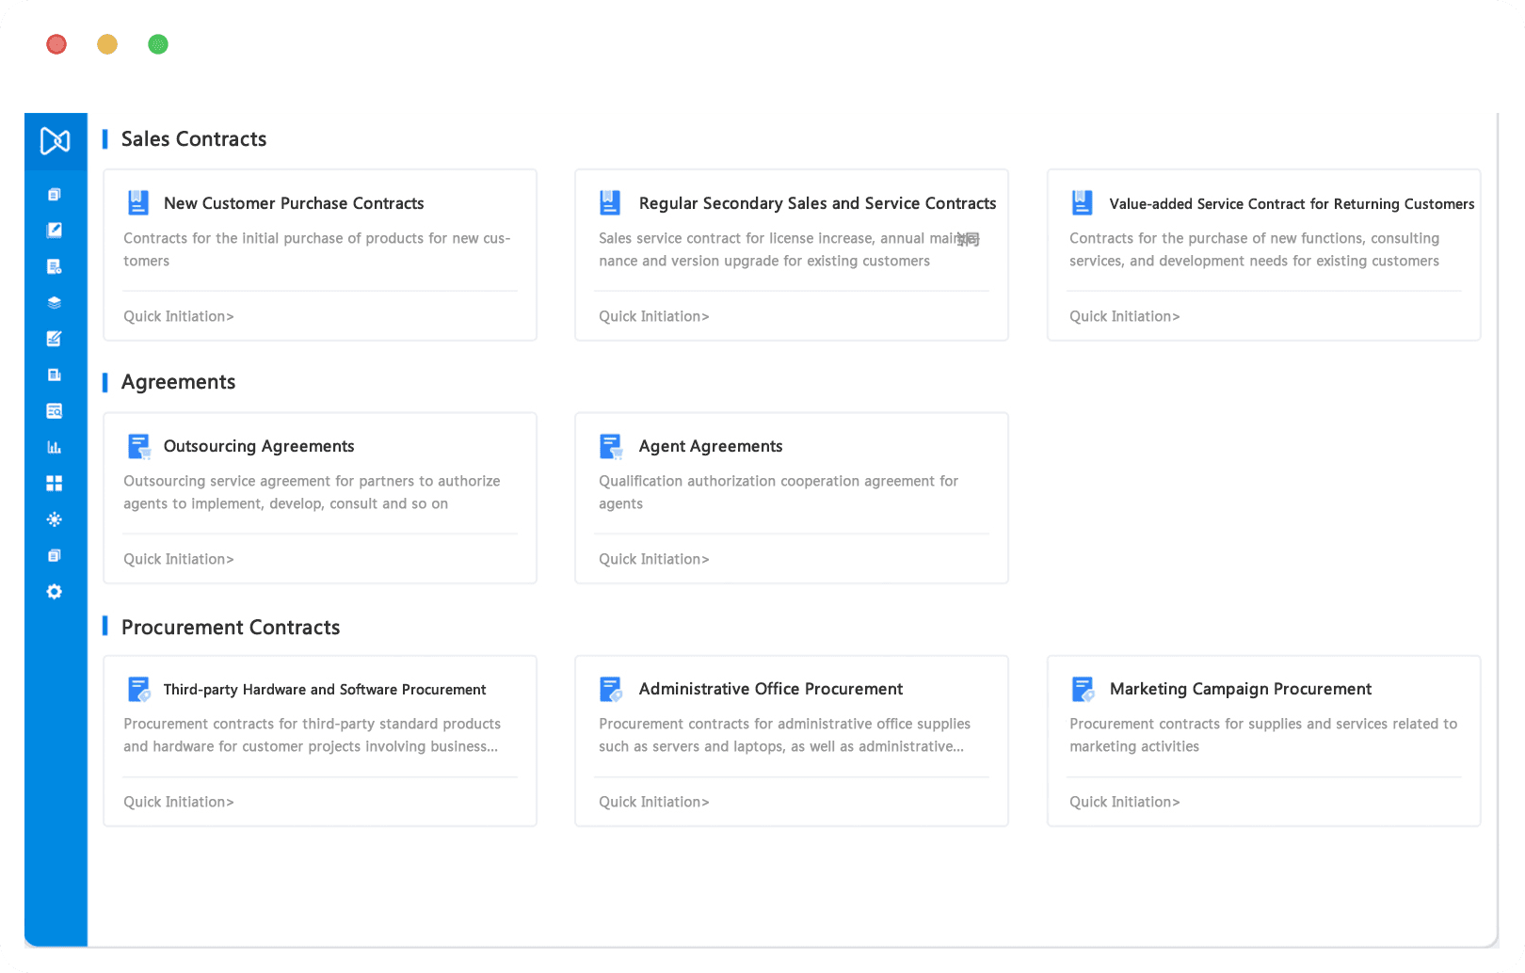Click description 'Qualification authorization cooperation agreement'

[779, 492]
